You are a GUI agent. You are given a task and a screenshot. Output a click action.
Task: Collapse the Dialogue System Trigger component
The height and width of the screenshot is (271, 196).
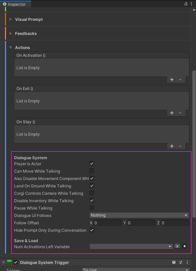pyautogui.click(x=3, y=263)
